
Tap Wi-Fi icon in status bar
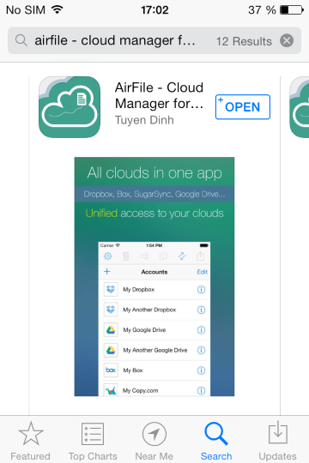click(58, 9)
